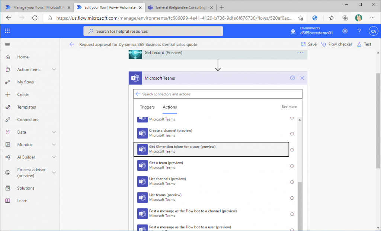Go back using the flow title arrow

click(x=72, y=44)
